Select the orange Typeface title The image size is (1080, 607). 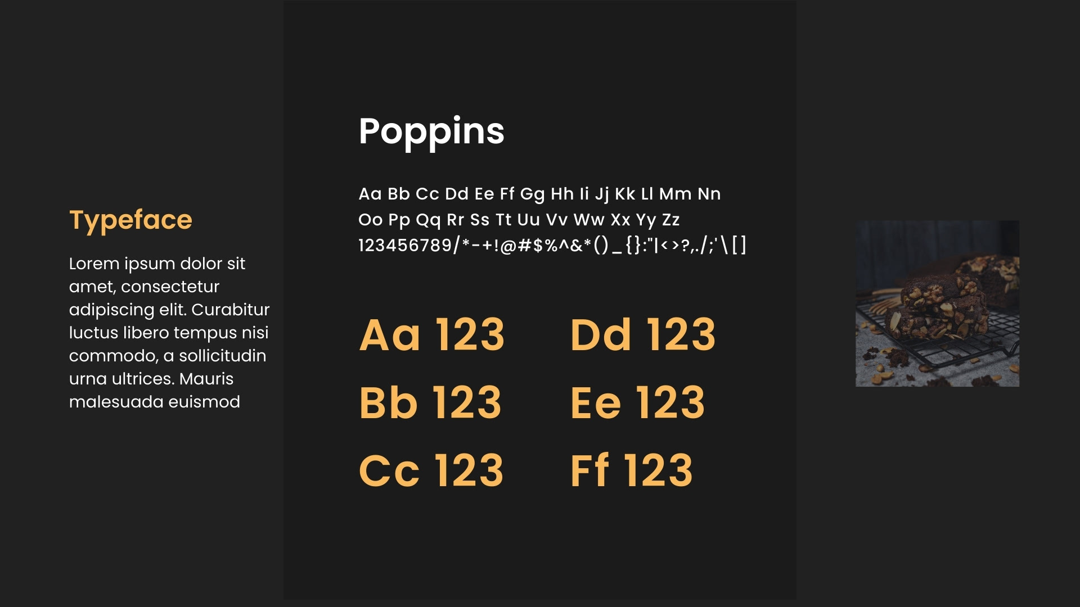(130, 220)
